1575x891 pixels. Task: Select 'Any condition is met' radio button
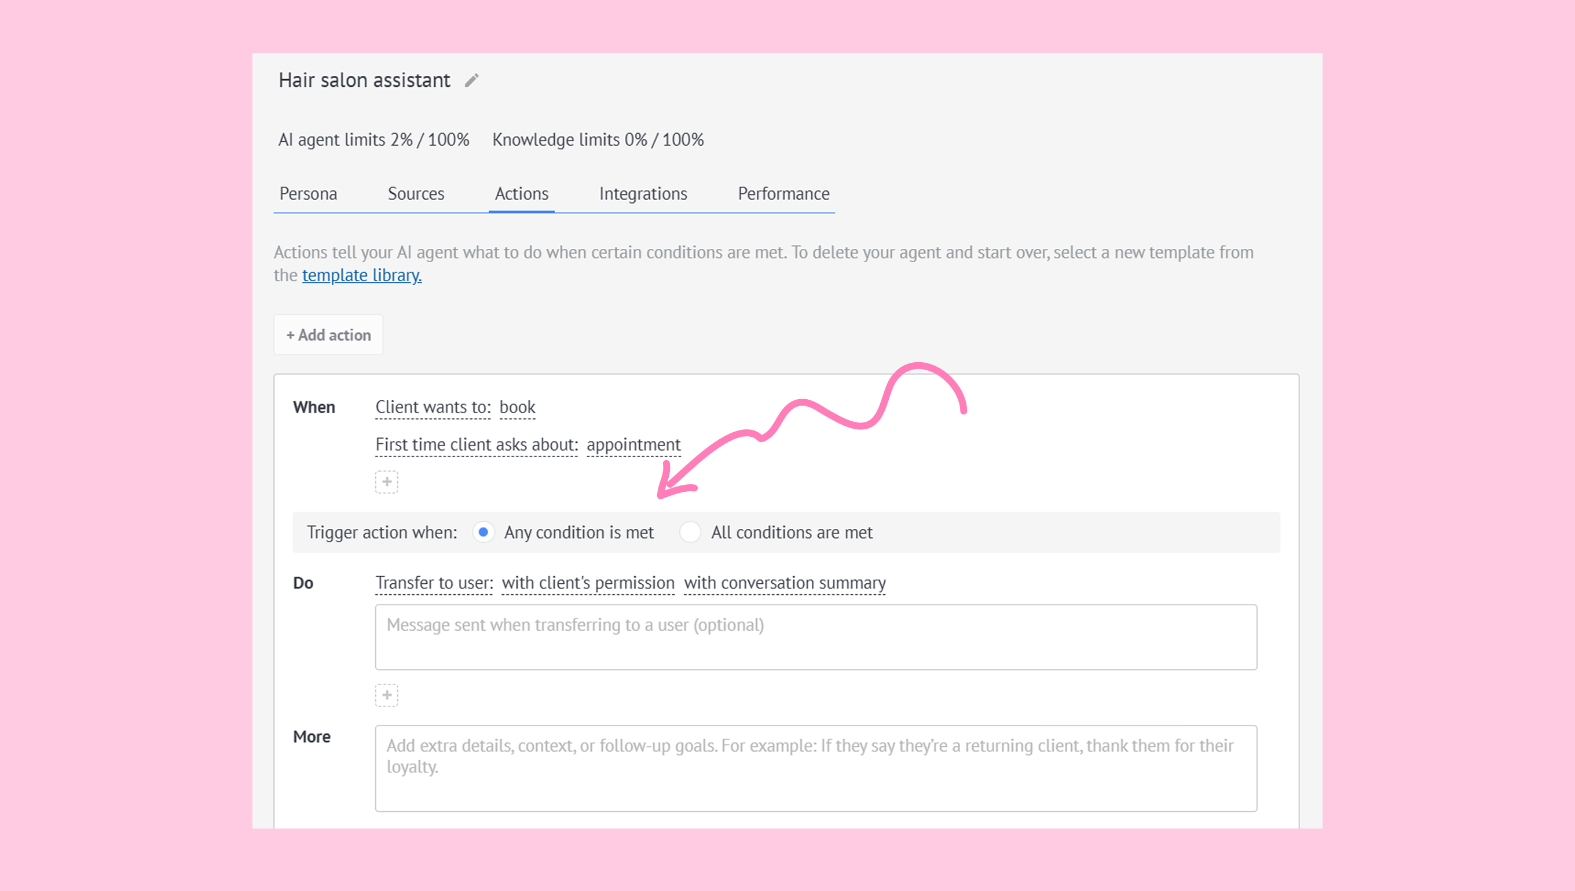[483, 532]
